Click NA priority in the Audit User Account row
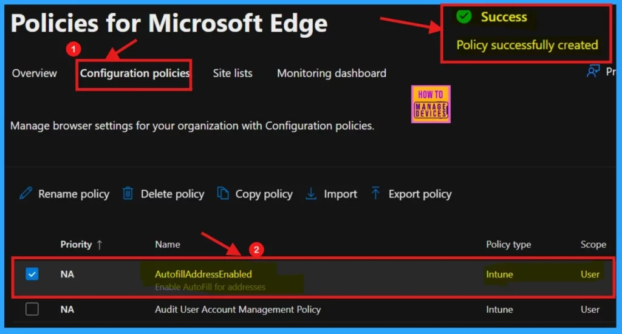Viewport: 622px width, 334px height. coord(67,310)
